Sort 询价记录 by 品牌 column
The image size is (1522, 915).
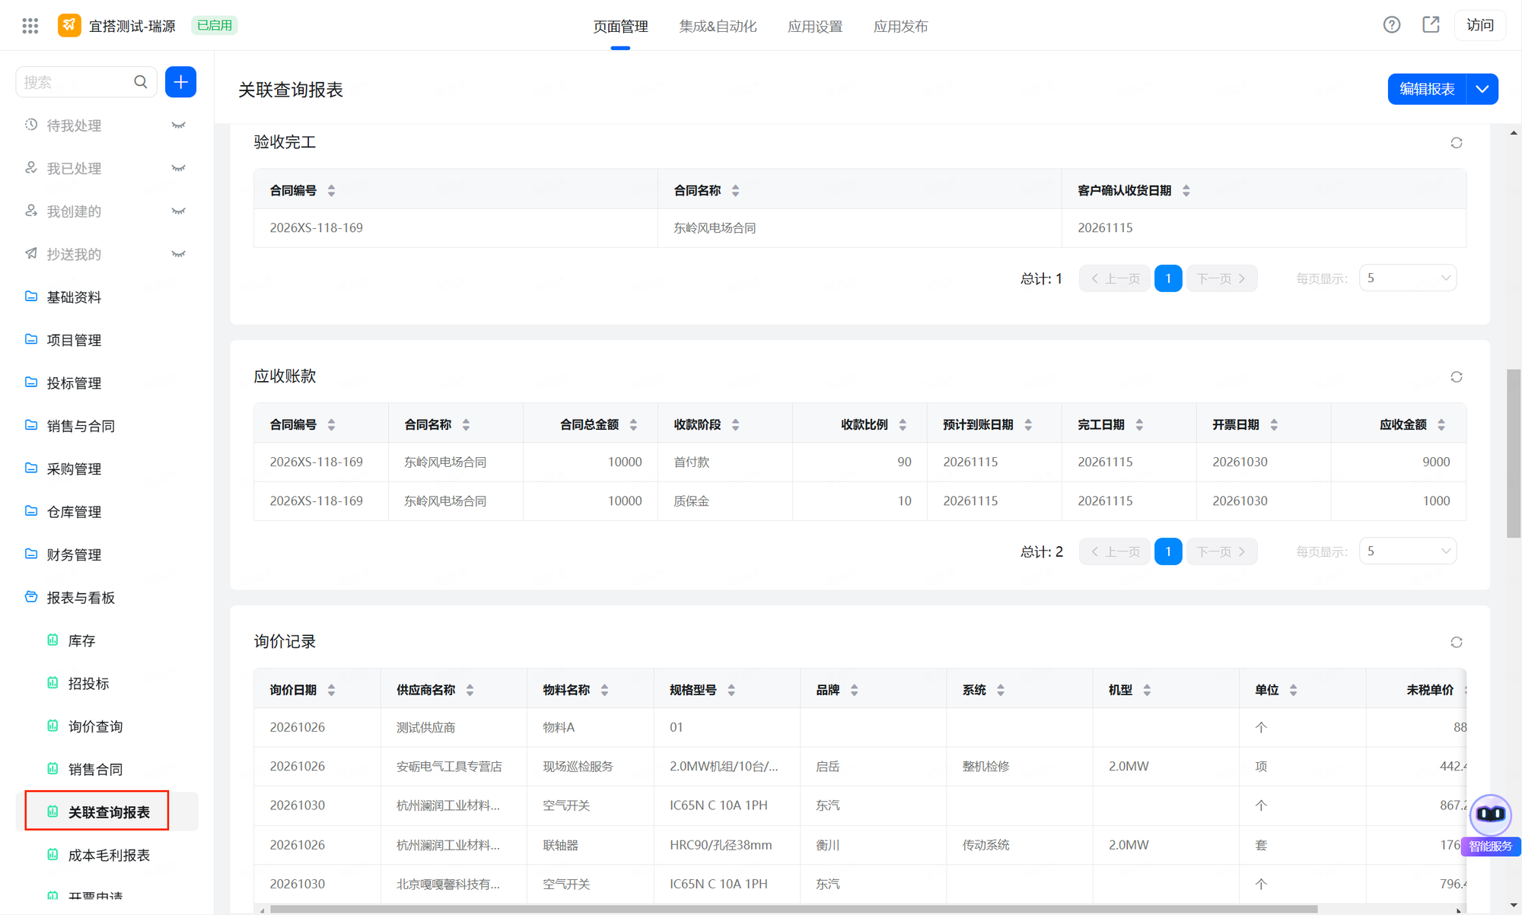tap(854, 691)
